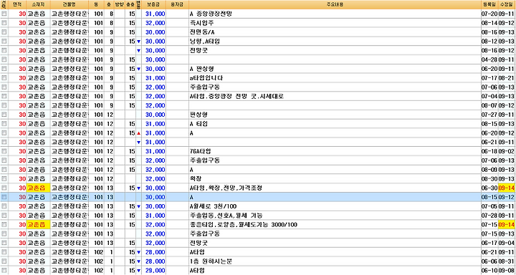Click the blue down arrow in the row registered 06-21

click(x=138, y=143)
